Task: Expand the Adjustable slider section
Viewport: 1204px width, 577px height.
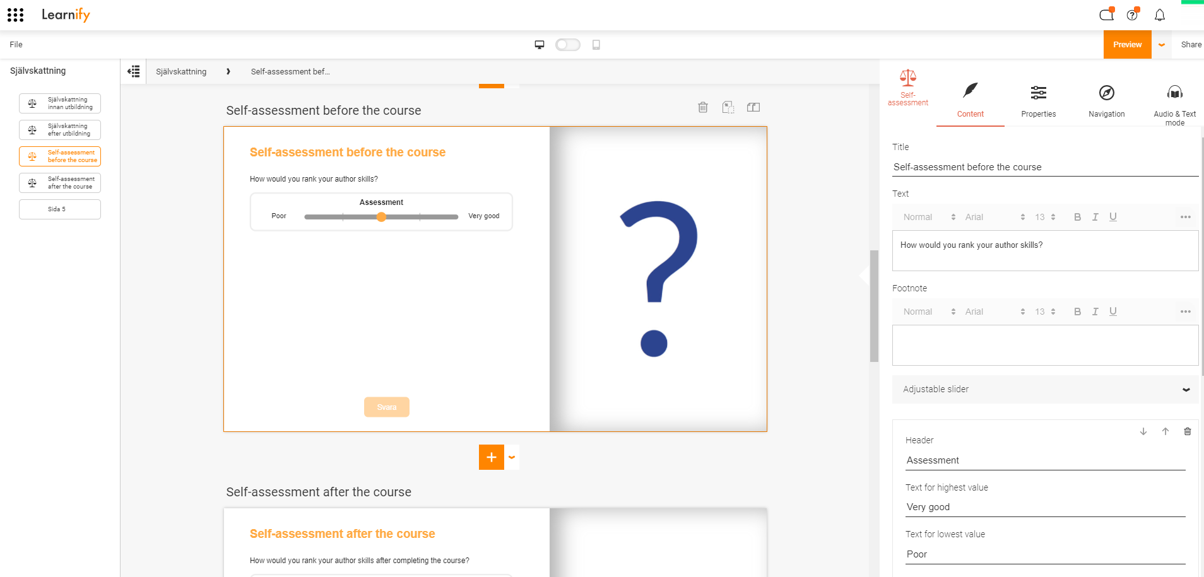Action: tap(1045, 389)
